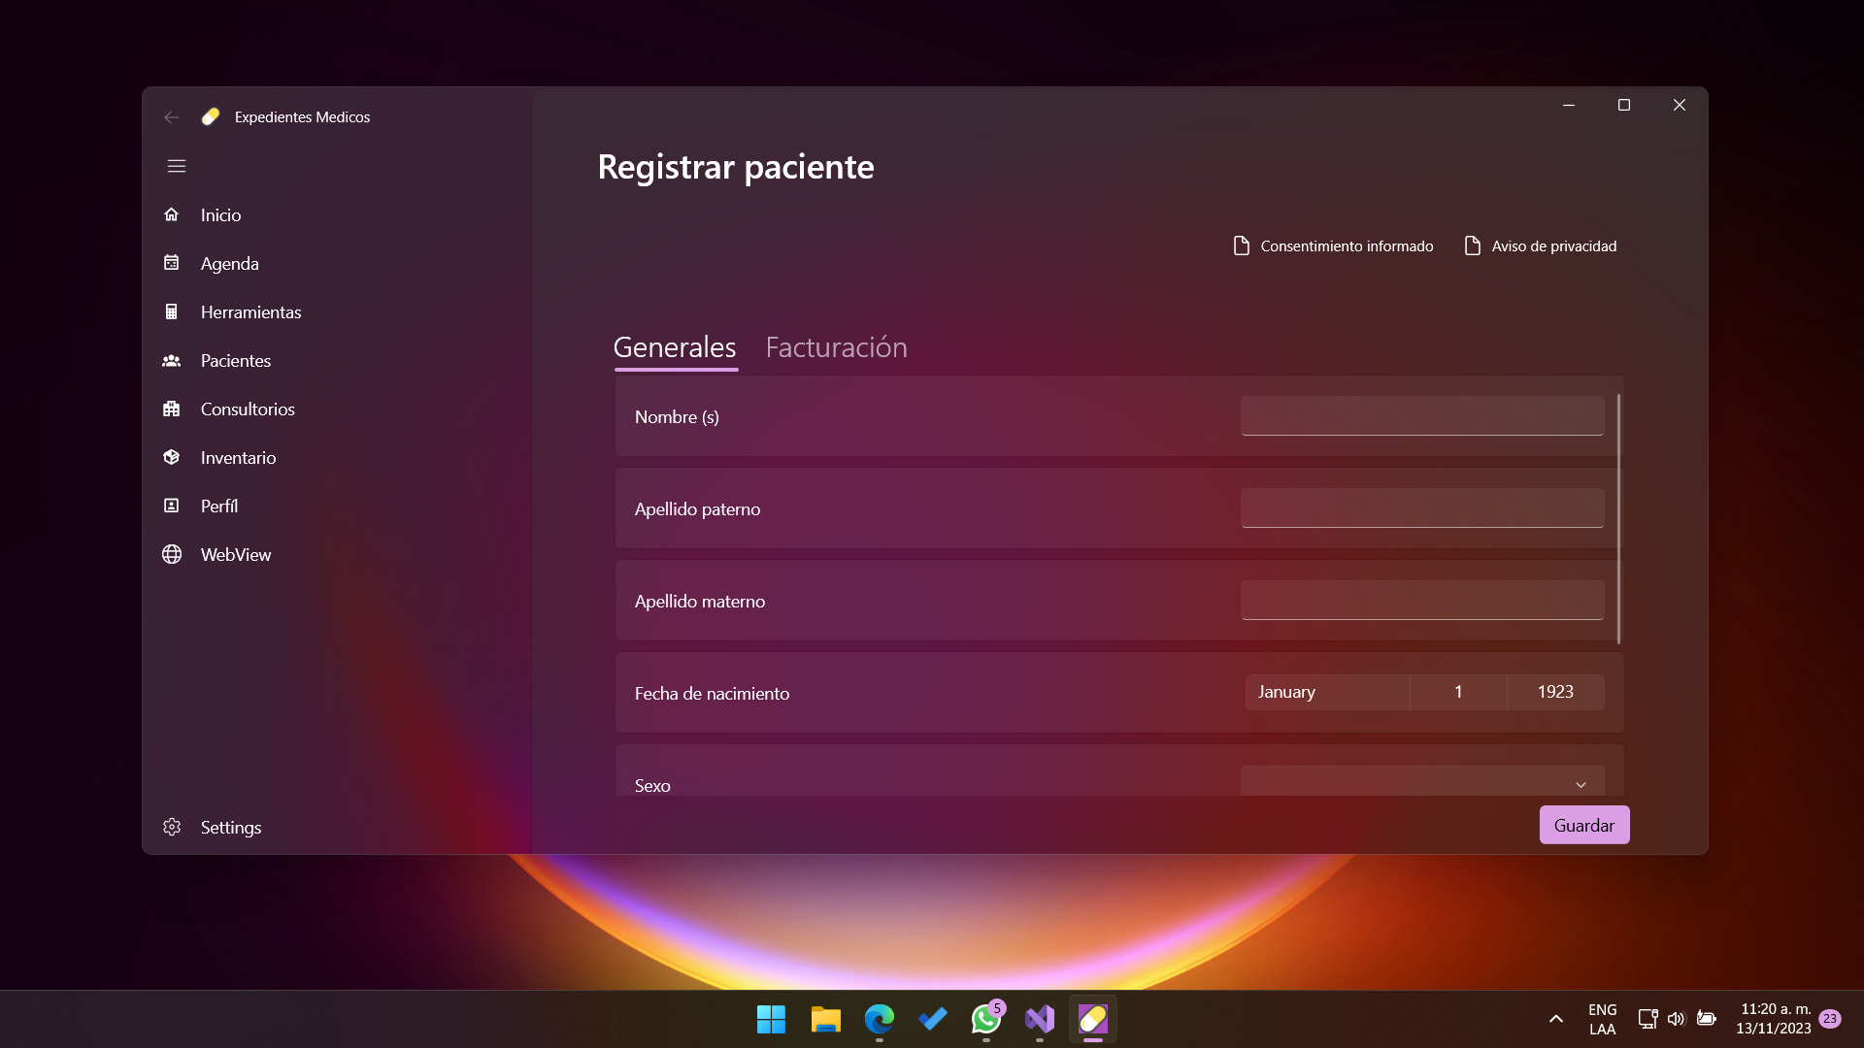Open Herramientas calculator icon
The height and width of the screenshot is (1048, 1864).
pos(172,311)
